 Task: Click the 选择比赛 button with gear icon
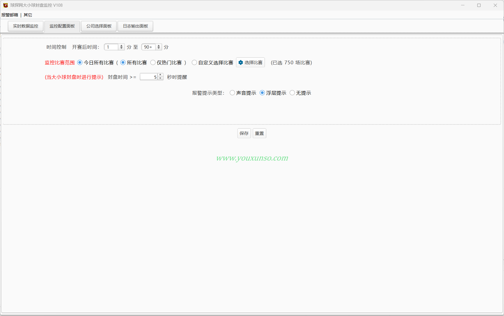click(250, 63)
